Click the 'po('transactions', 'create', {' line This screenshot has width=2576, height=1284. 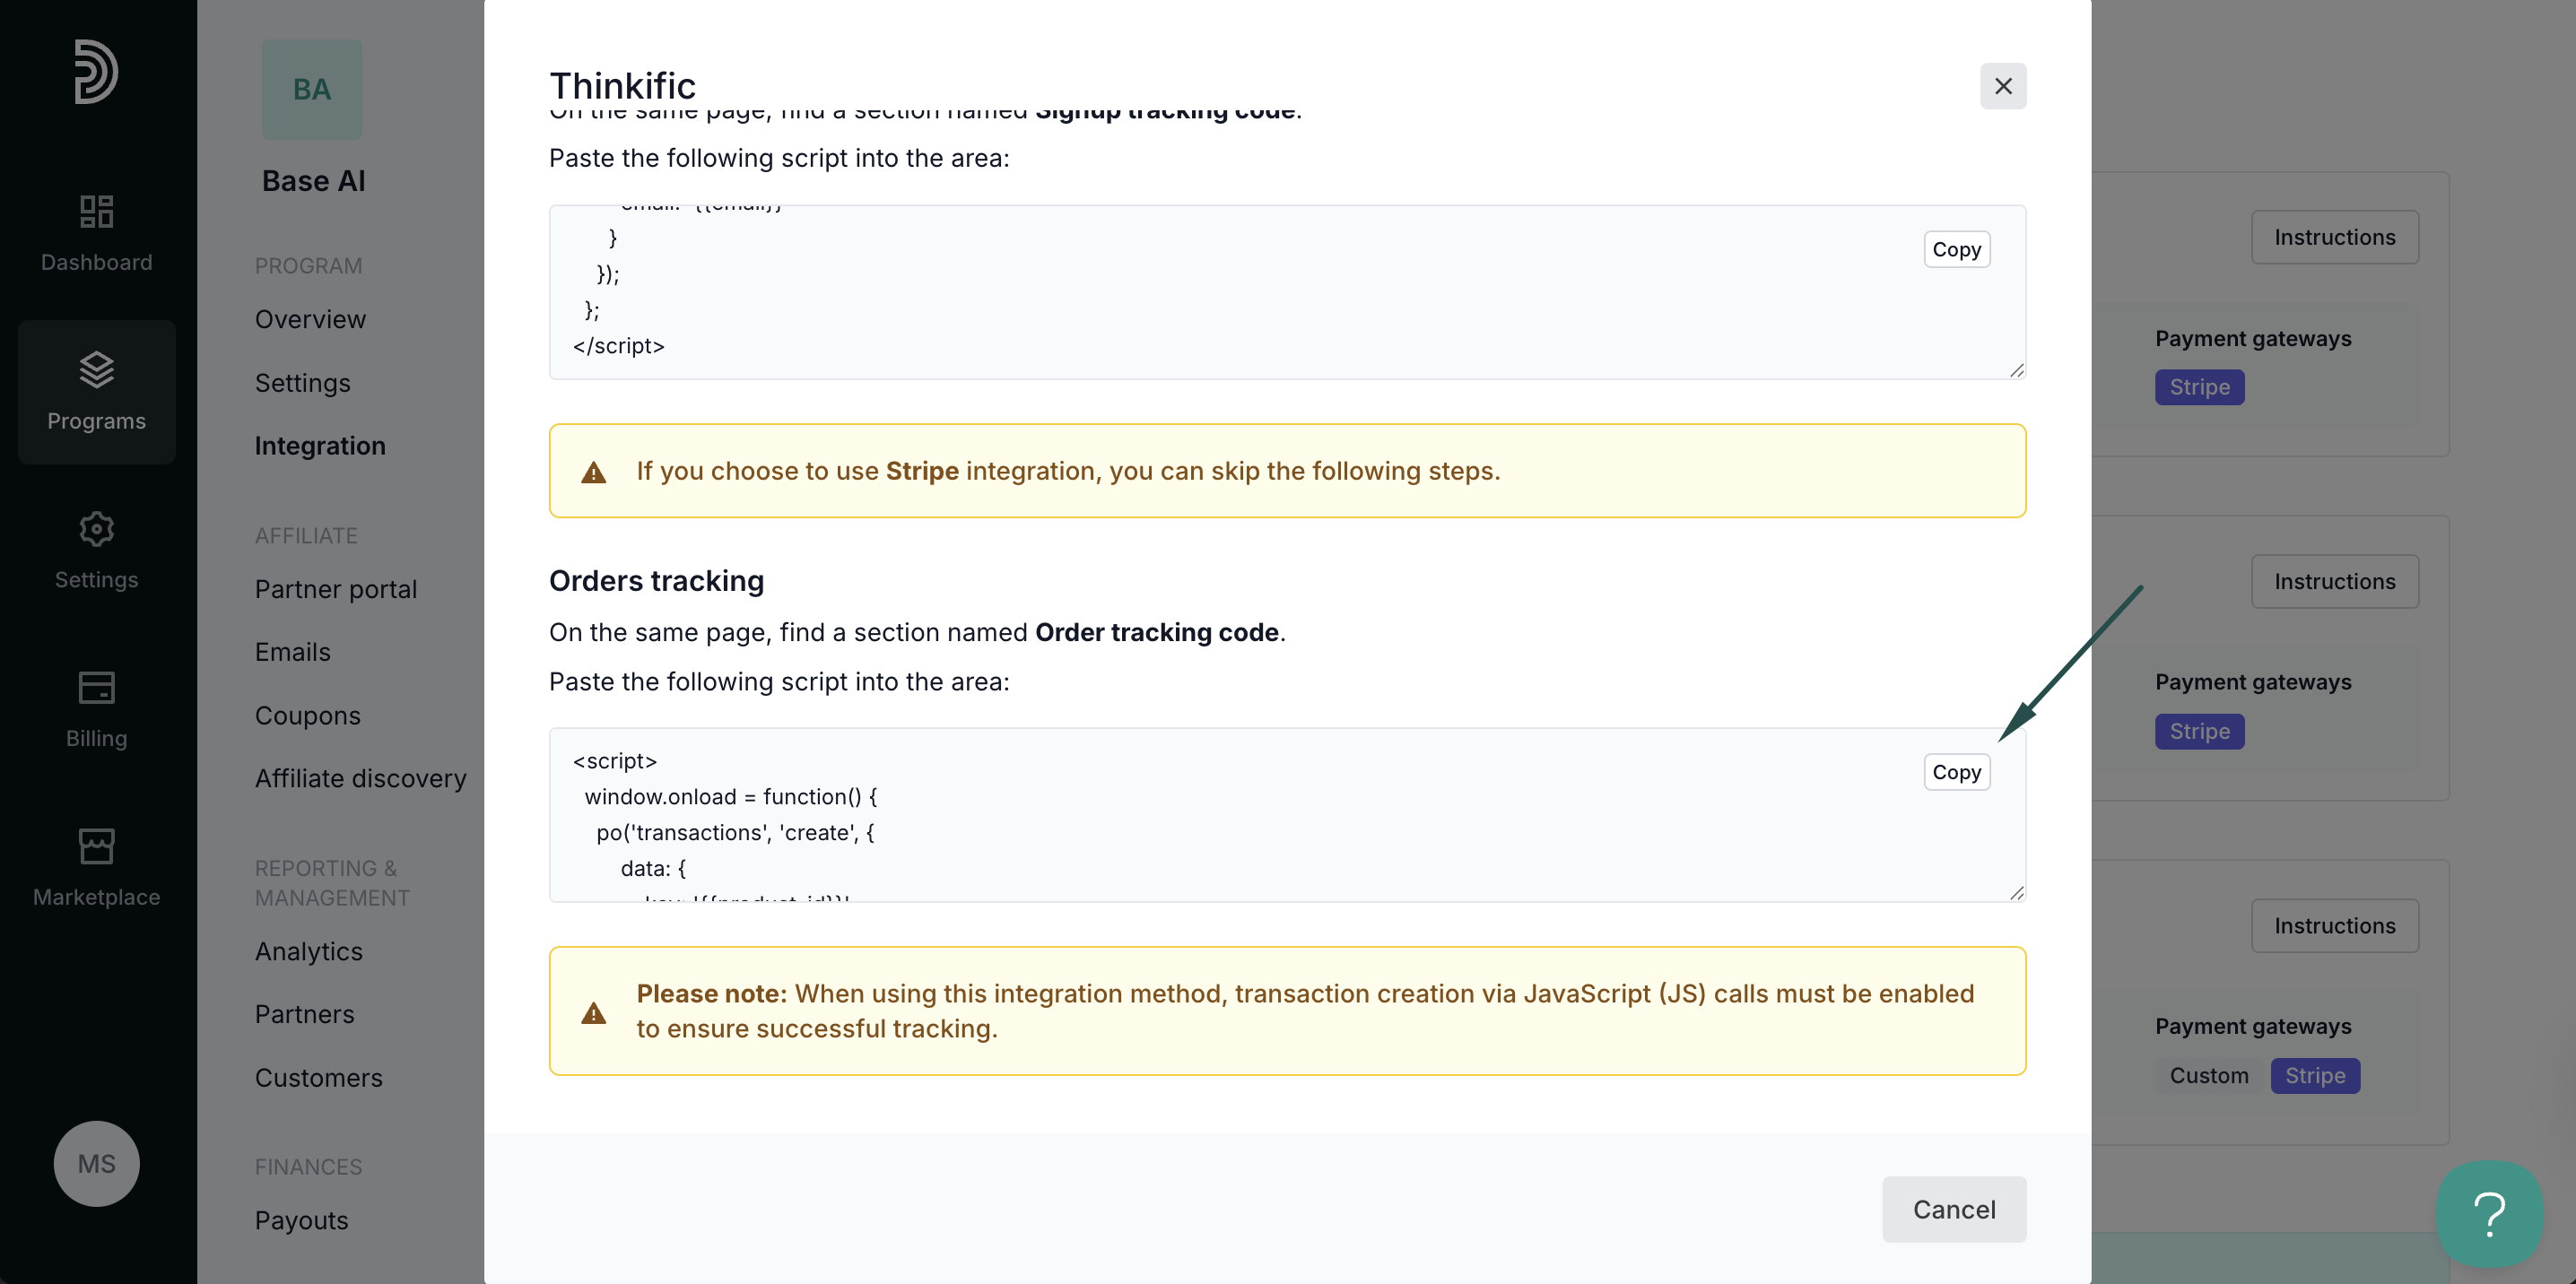click(736, 832)
